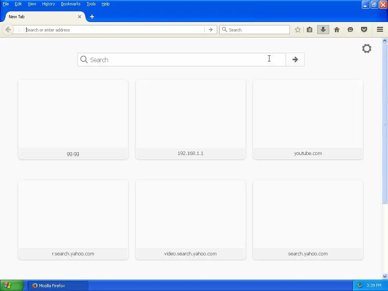
Task: Click the site identity info icon
Action: tap(19, 30)
